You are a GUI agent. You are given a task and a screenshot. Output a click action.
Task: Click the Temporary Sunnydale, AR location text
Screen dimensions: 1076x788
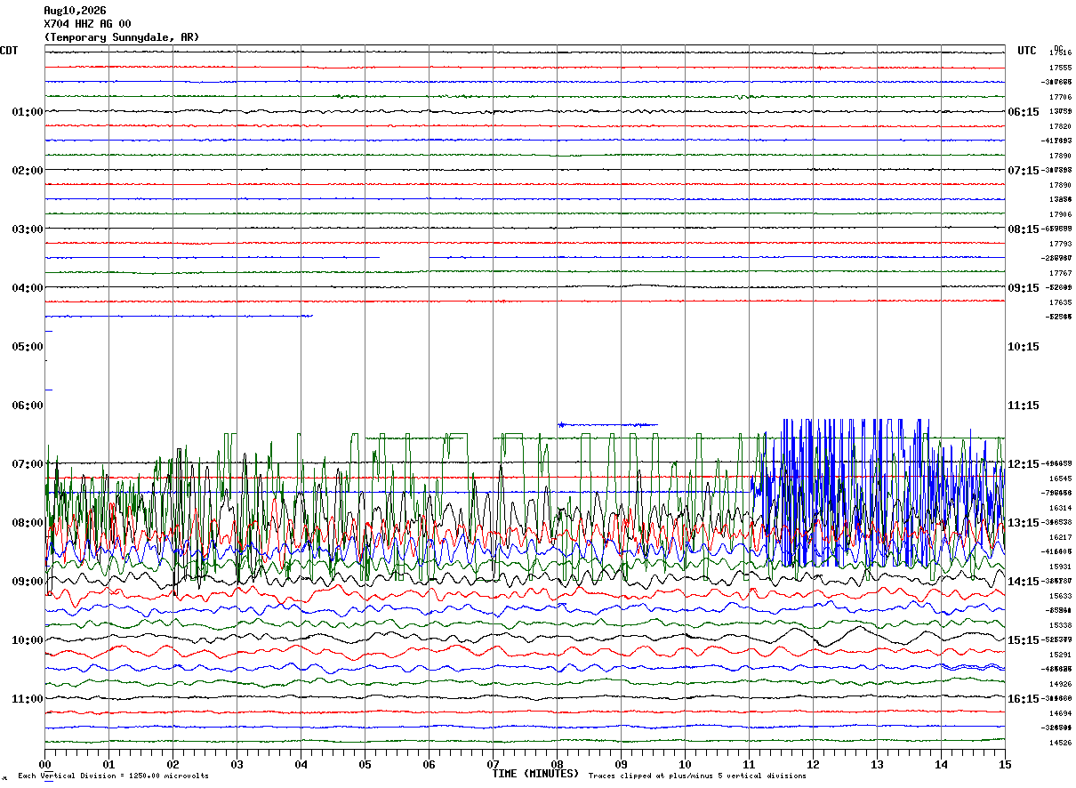tap(122, 37)
